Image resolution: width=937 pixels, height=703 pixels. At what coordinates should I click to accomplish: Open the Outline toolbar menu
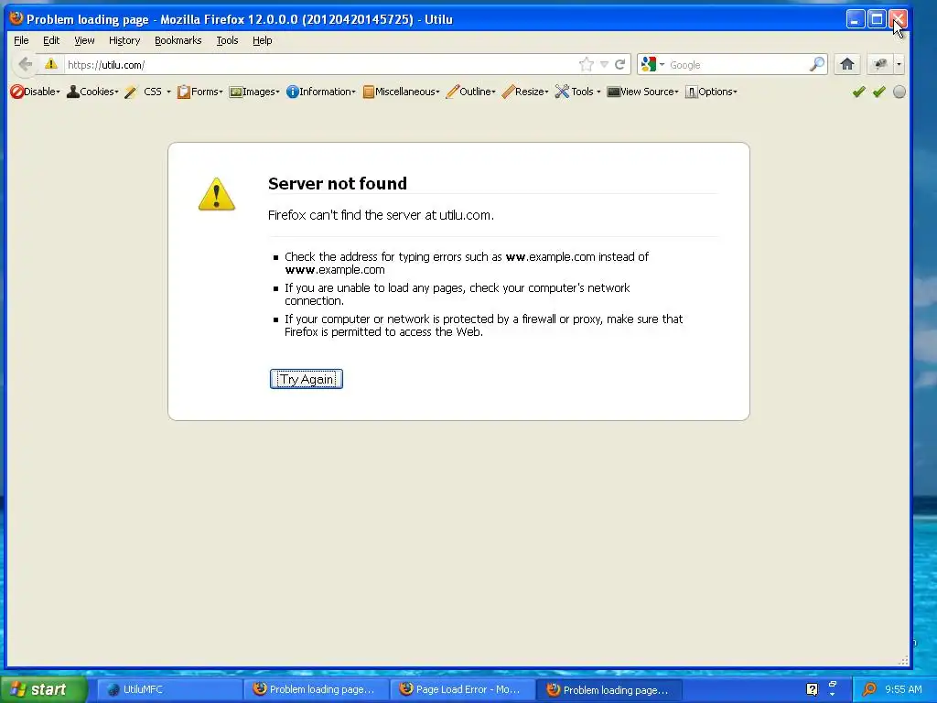471,92
